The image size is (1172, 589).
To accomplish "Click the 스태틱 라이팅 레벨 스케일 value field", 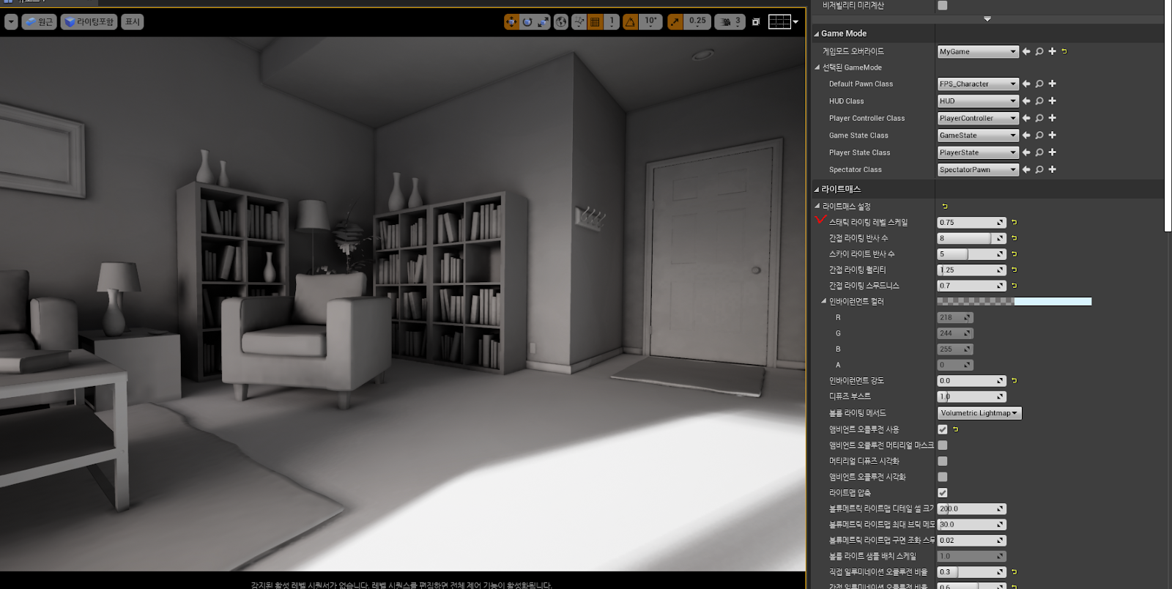I will click(972, 222).
